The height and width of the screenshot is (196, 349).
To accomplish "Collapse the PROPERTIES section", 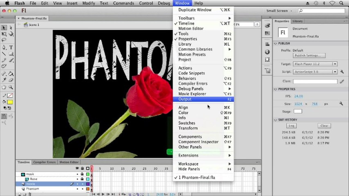I will click(276, 89).
